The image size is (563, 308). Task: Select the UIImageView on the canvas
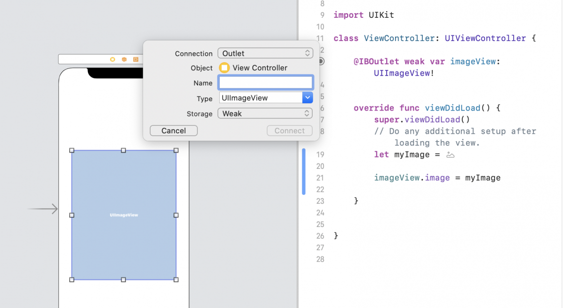tap(123, 237)
